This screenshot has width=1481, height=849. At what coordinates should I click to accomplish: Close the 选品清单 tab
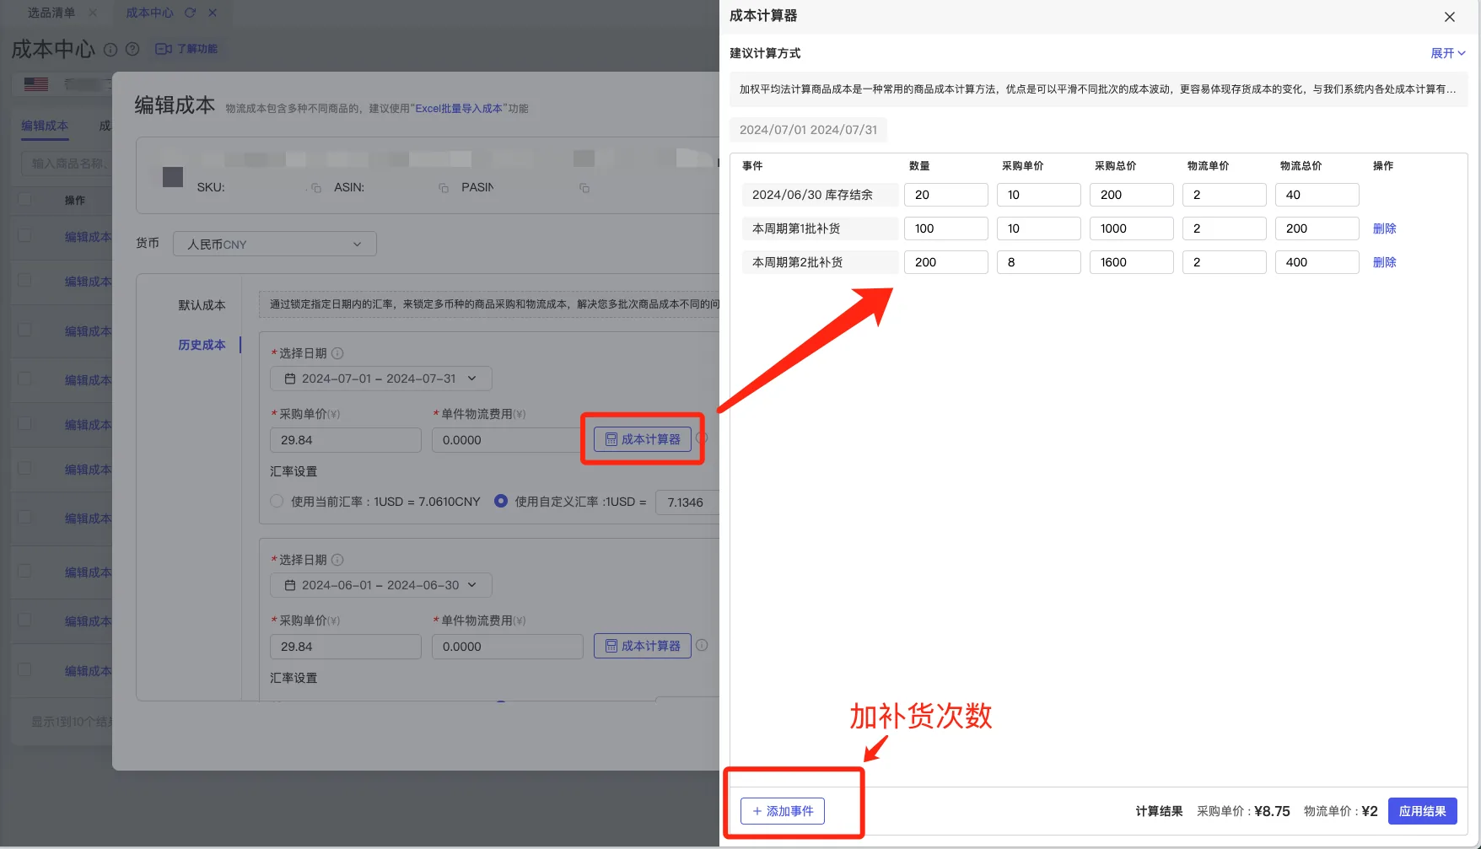[x=93, y=13]
